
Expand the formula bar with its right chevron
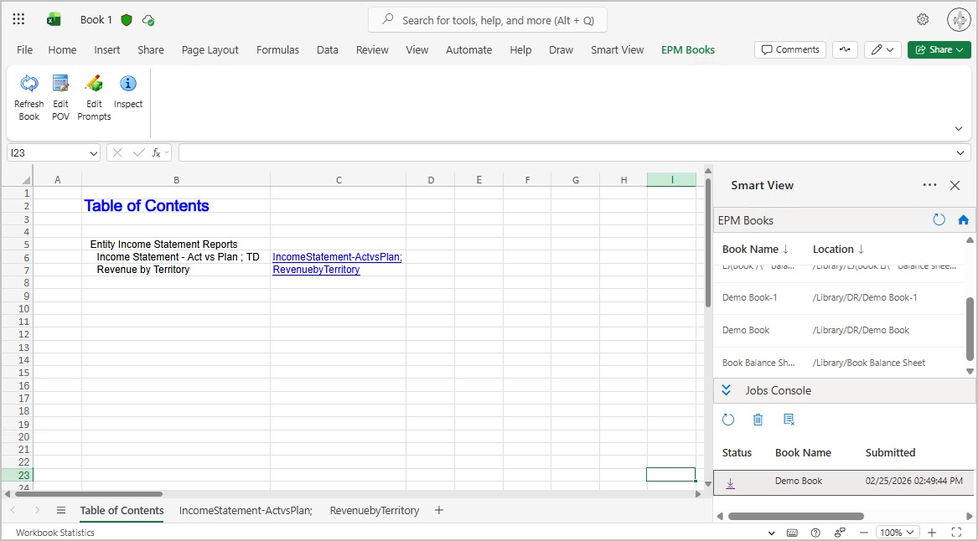pos(960,152)
